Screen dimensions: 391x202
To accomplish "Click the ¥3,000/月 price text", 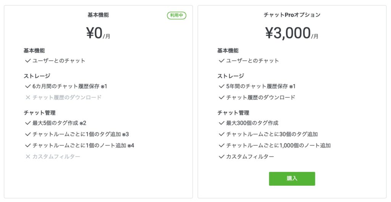I will pos(292,34).
